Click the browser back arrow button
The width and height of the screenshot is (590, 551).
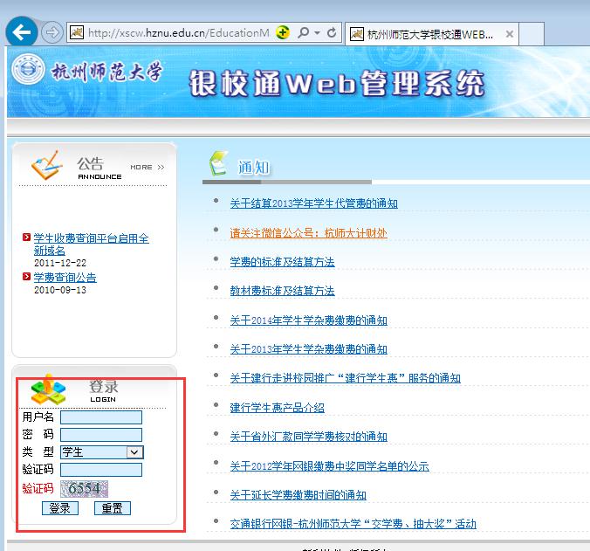[21, 32]
